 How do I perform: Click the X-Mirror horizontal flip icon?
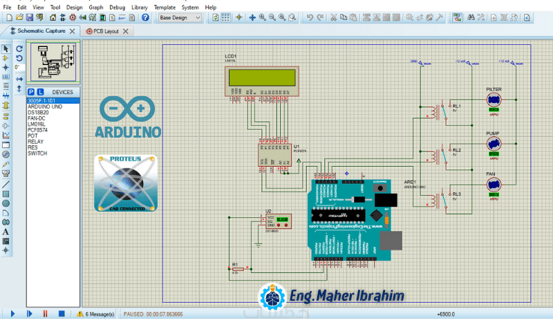[x=19, y=79]
